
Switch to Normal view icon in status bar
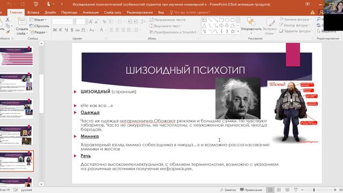pos(270,190)
